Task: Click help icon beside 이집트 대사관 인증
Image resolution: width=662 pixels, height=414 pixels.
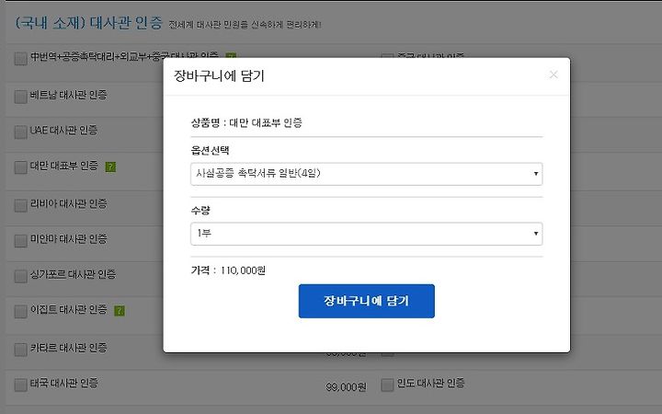Action: 120,311
